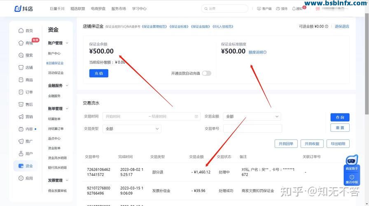Click the 重置 reset button

click(340, 128)
